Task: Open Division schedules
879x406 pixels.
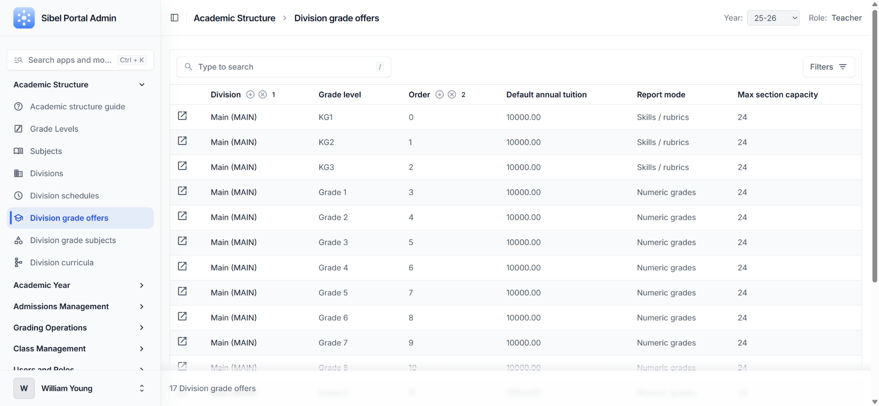Action: point(64,196)
